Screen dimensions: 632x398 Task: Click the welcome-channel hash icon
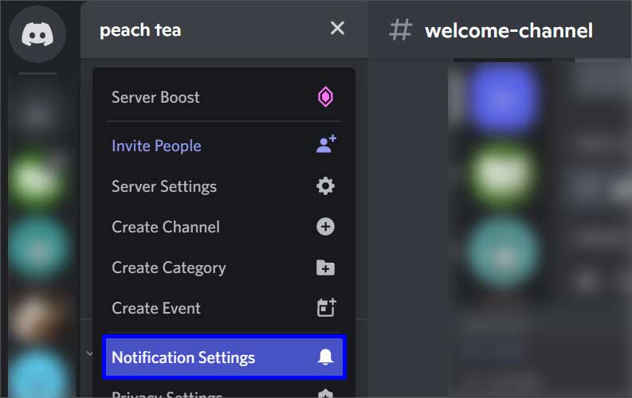pos(400,30)
